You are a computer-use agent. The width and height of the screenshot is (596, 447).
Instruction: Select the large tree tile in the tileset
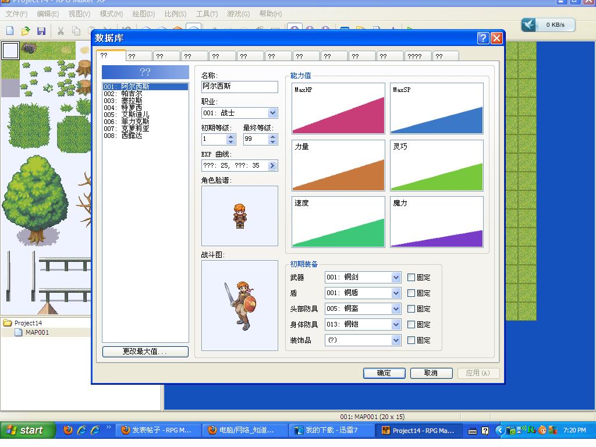[x=35, y=200]
